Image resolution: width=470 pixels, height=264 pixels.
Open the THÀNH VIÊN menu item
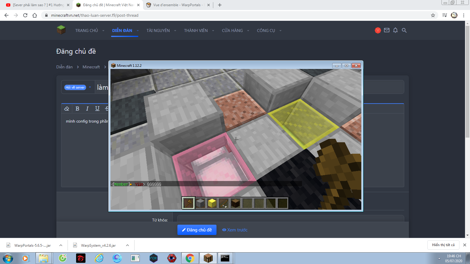(196, 31)
